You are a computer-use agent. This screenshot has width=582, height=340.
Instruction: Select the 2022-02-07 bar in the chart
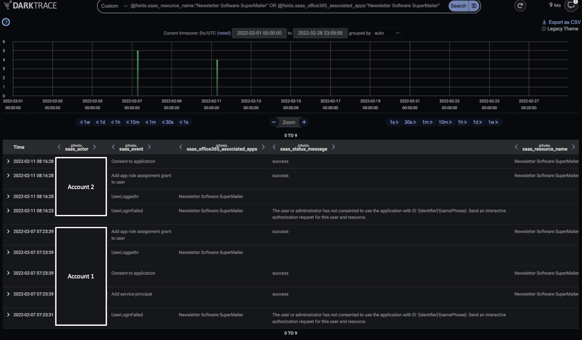pos(138,73)
